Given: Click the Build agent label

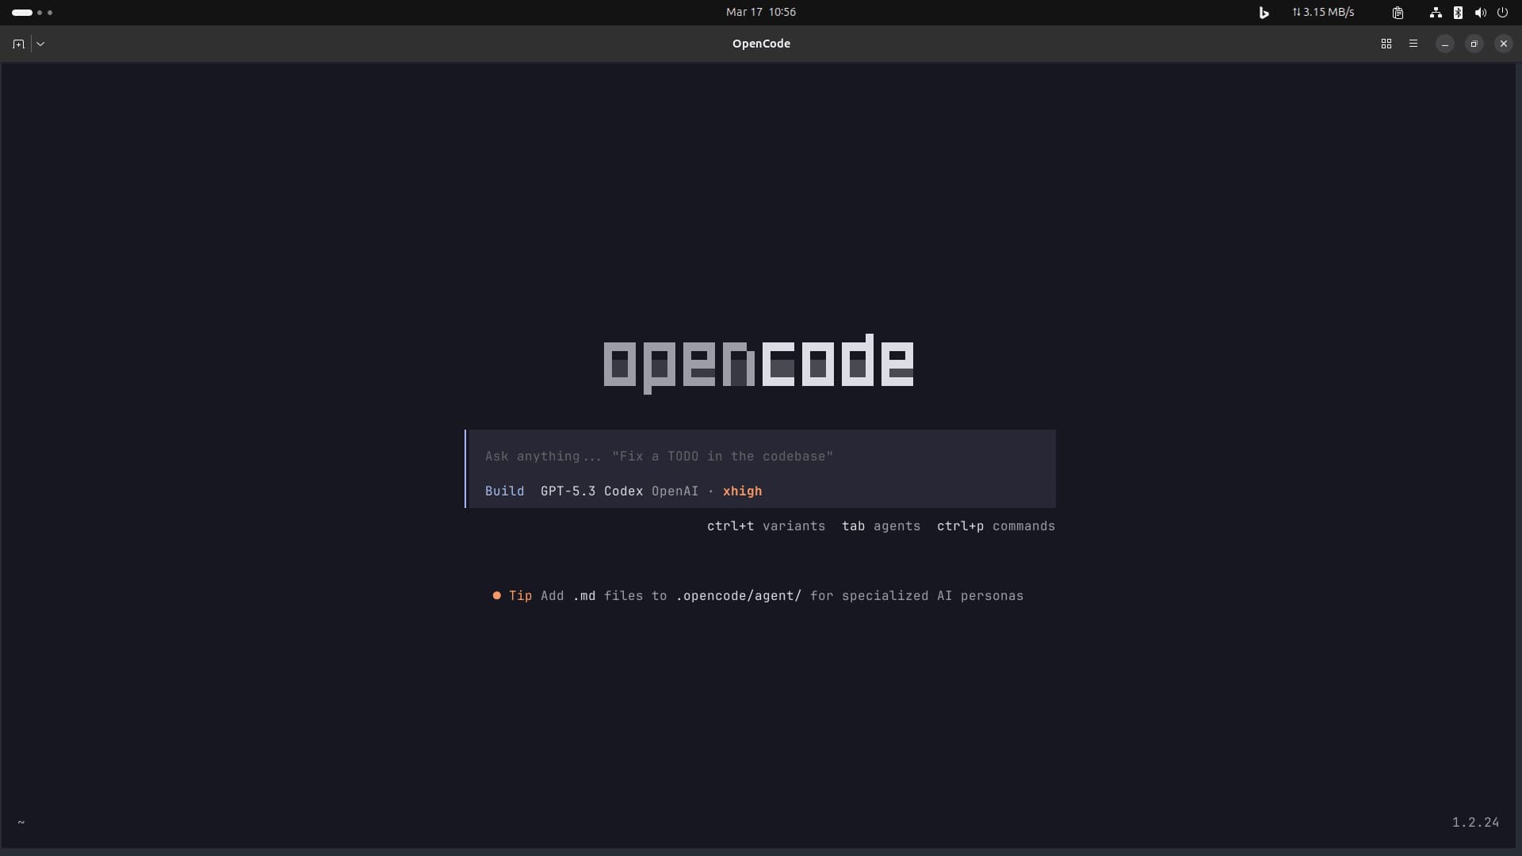Looking at the screenshot, I should [x=504, y=491].
